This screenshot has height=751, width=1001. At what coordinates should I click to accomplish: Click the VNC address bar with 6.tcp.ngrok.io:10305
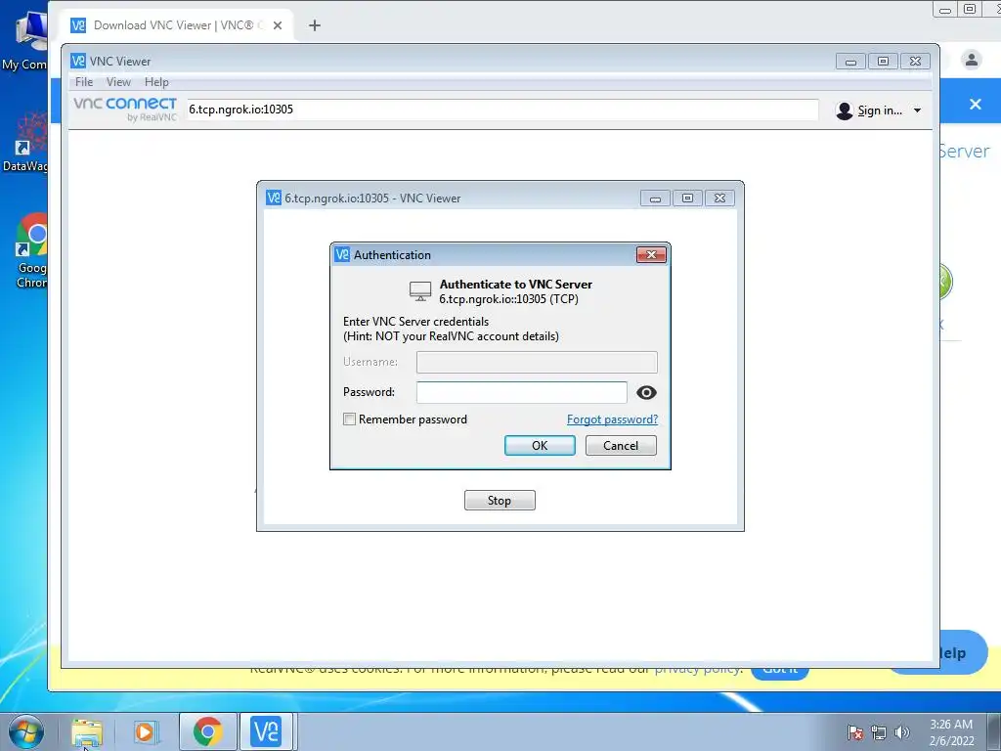click(501, 110)
